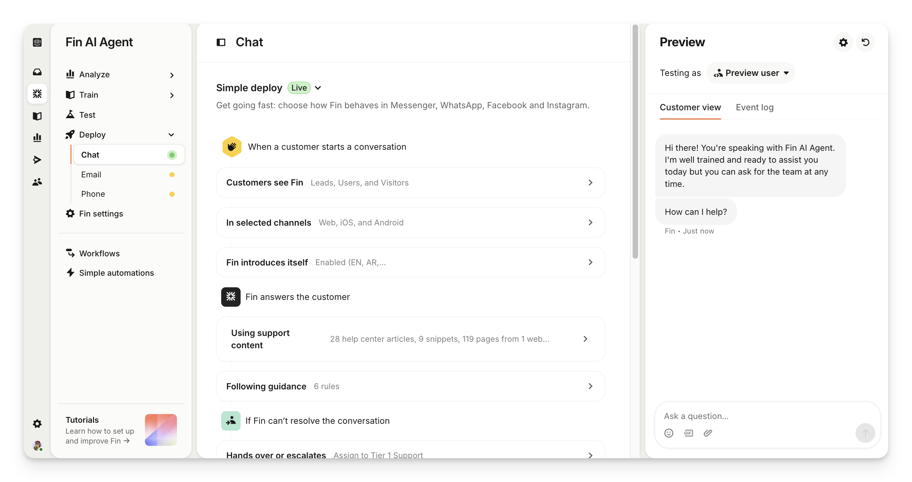
Task: Open the Preview user dropdown
Action: coord(751,73)
